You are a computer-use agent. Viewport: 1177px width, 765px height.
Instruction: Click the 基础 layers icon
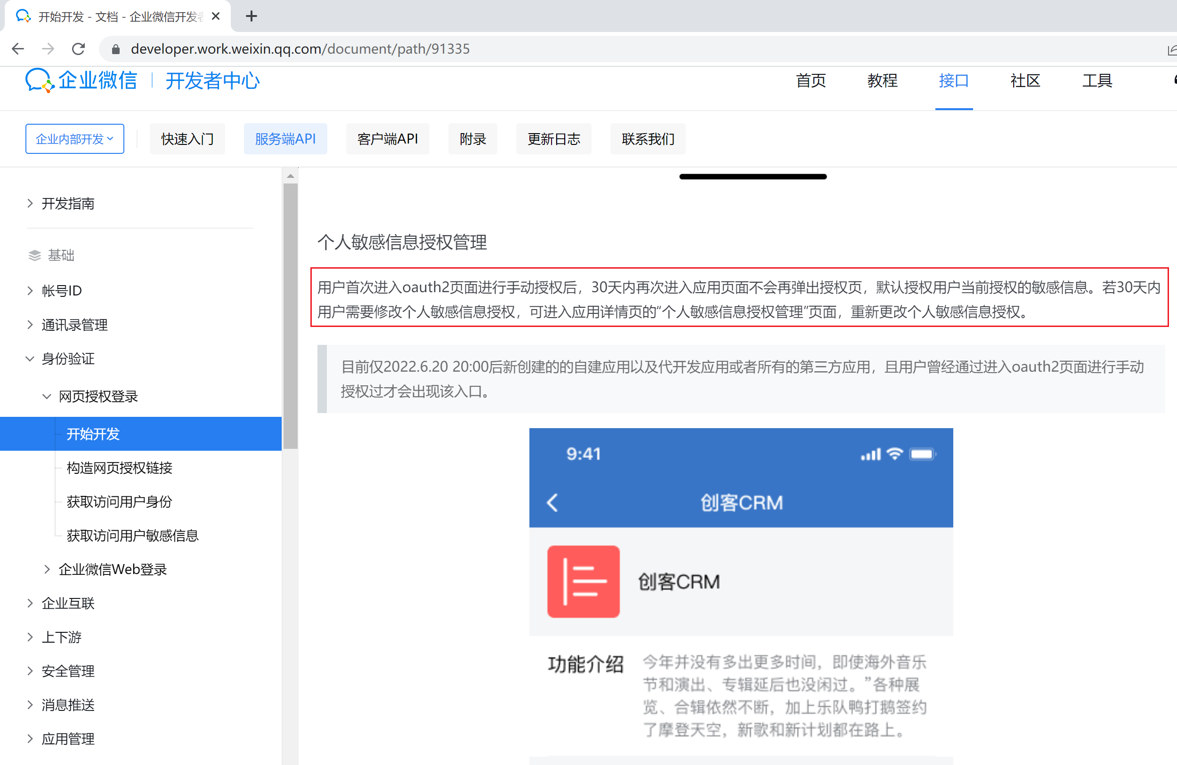click(x=35, y=255)
